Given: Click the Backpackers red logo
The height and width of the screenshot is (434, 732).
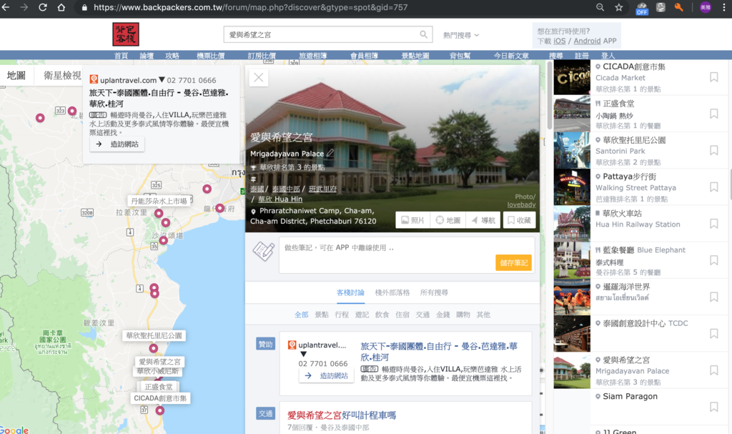Looking at the screenshot, I should [x=126, y=34].
